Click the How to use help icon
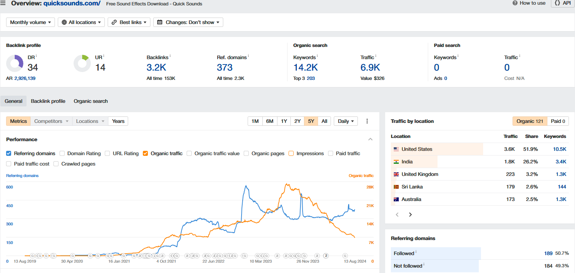The height and width of the screenshot is (273, 575). (515, 3)
